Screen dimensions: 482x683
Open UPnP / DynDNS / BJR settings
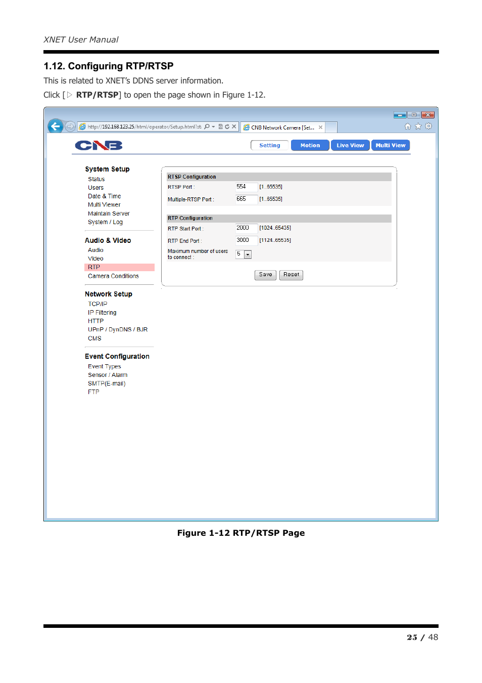(118, 329)
